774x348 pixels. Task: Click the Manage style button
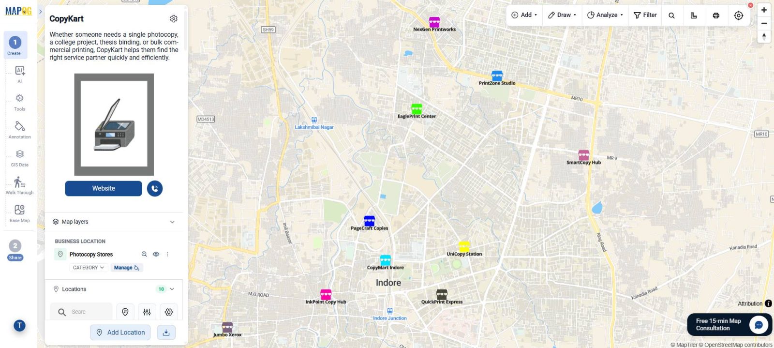click(127, 268)
